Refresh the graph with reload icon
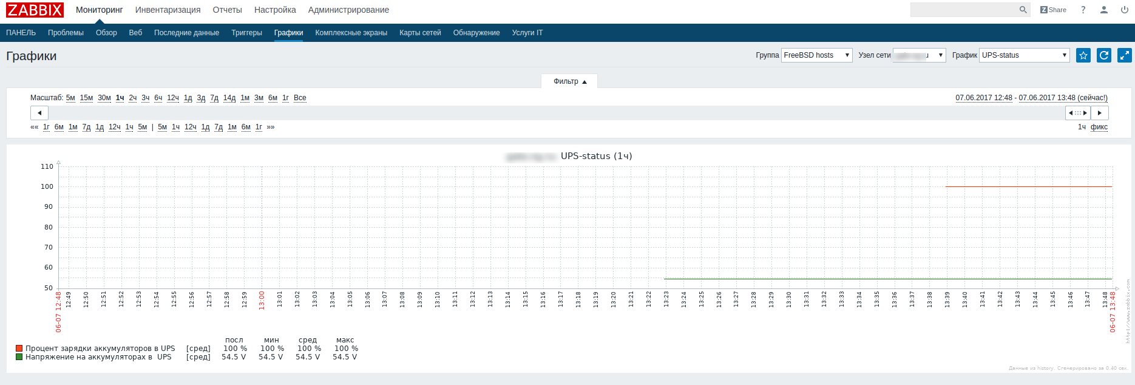The height and width of the screenshot is (385, 1135). (1104, 55)
